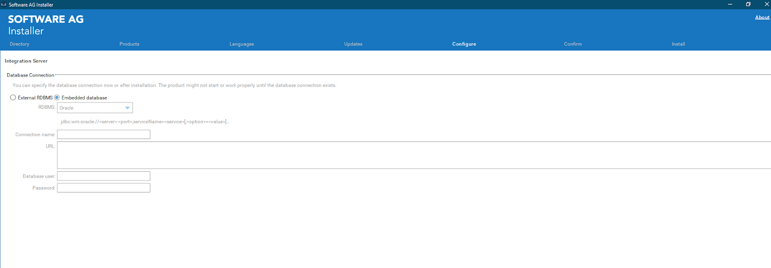Close the Software AG Installer window
Image resolution: width=771 pixels, height=268 pixels.
pos(766,4)
